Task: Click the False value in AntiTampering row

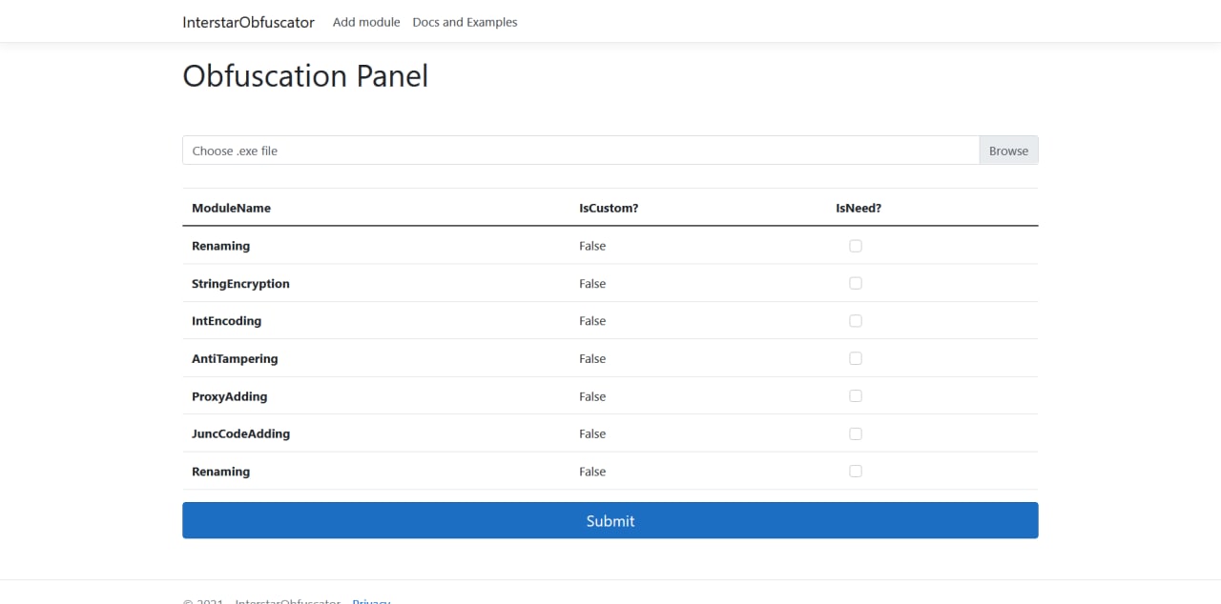Action: tap(592, 359)
